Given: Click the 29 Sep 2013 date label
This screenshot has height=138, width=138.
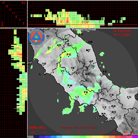Looking at the screenshot, I should point(122,31).
